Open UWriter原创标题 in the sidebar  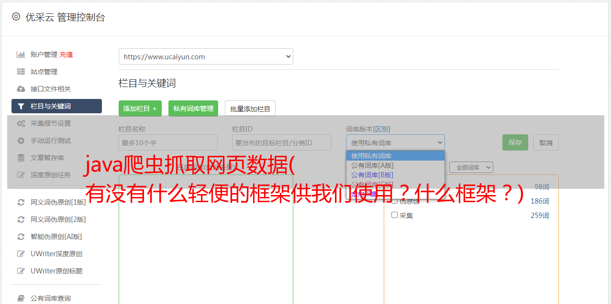(56, 271)
